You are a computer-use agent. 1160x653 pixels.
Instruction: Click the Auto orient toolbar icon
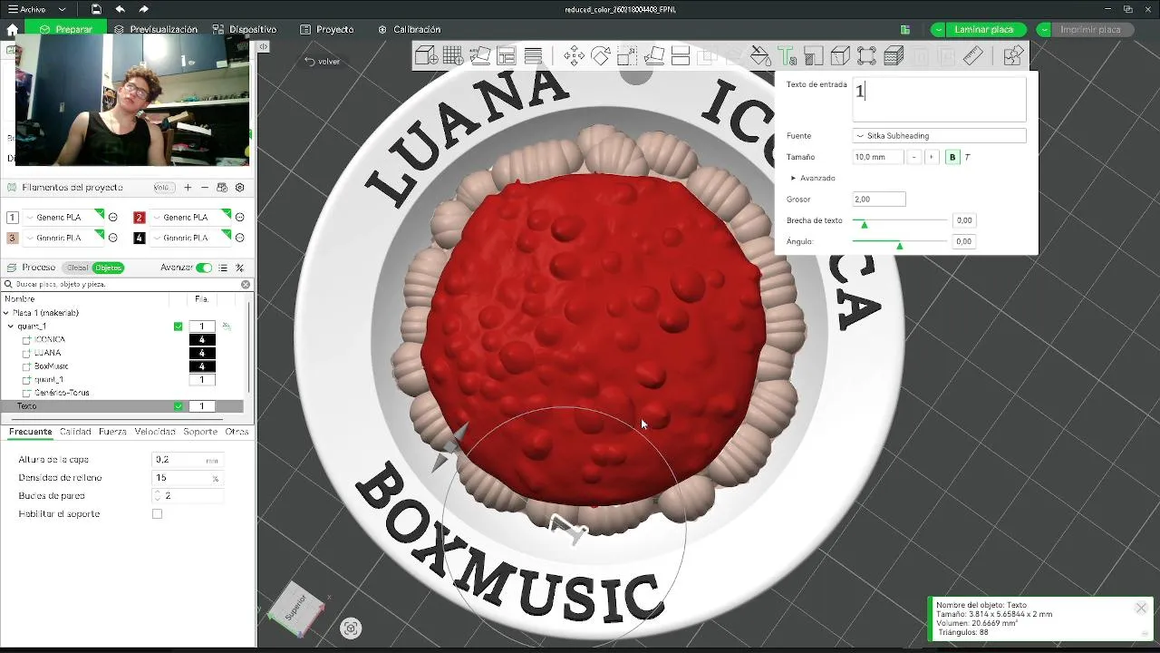480,56
